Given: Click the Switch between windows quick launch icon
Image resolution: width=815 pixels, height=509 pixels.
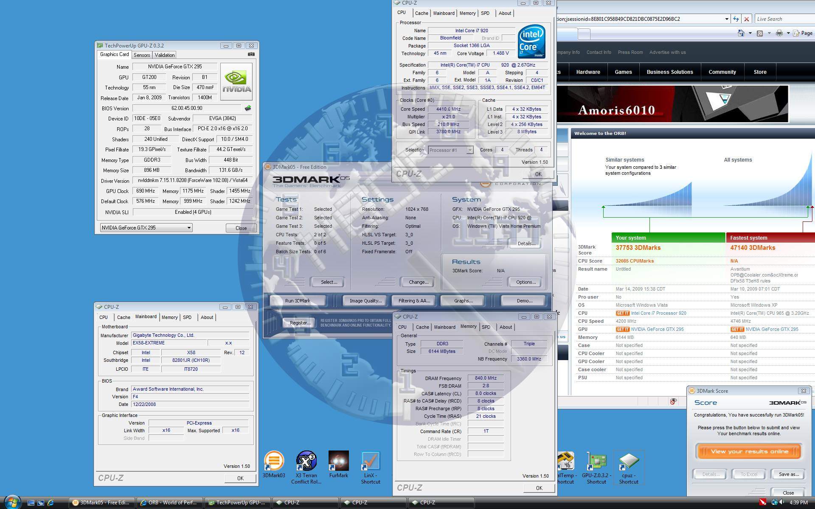Looking at the screenshot, I should point(41,503).
